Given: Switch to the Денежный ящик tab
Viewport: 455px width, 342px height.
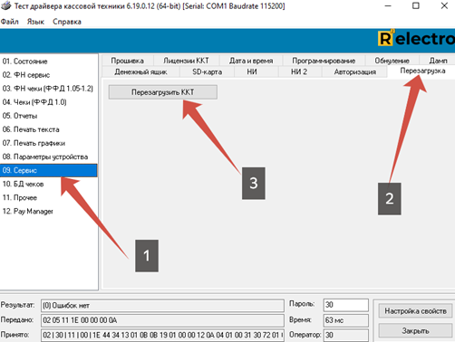Looking at the screenshot, I should pos(140,71).
